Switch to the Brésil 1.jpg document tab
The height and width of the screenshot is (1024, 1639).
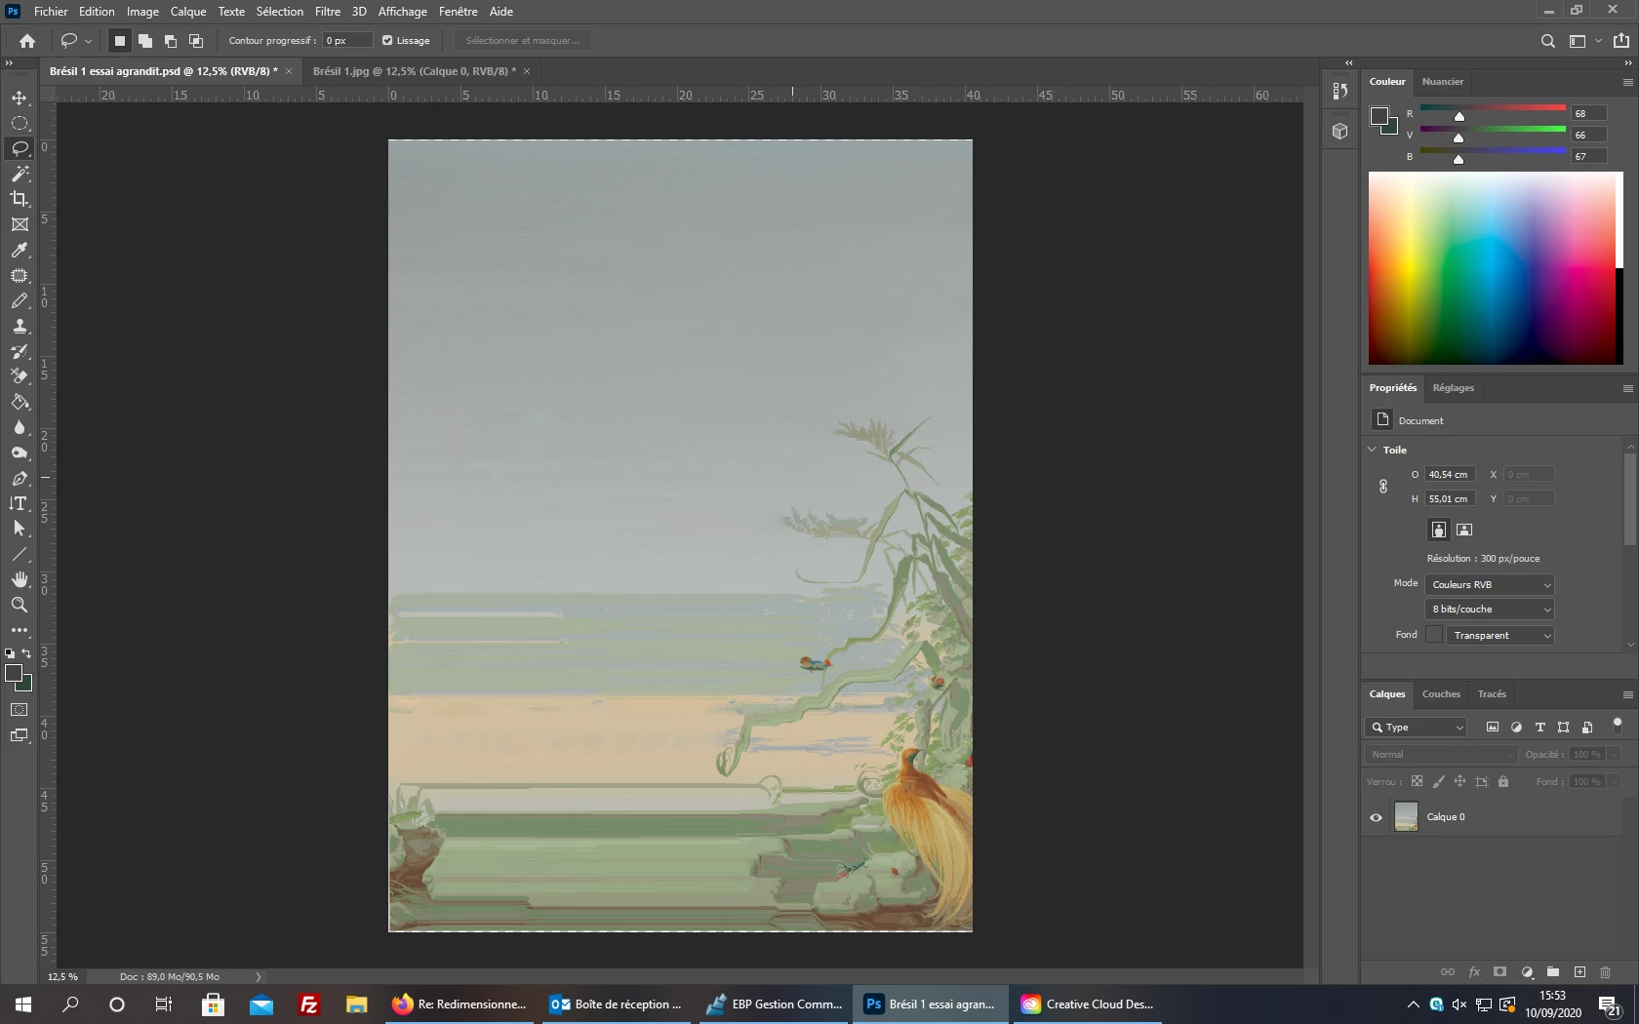pos(414,71)
